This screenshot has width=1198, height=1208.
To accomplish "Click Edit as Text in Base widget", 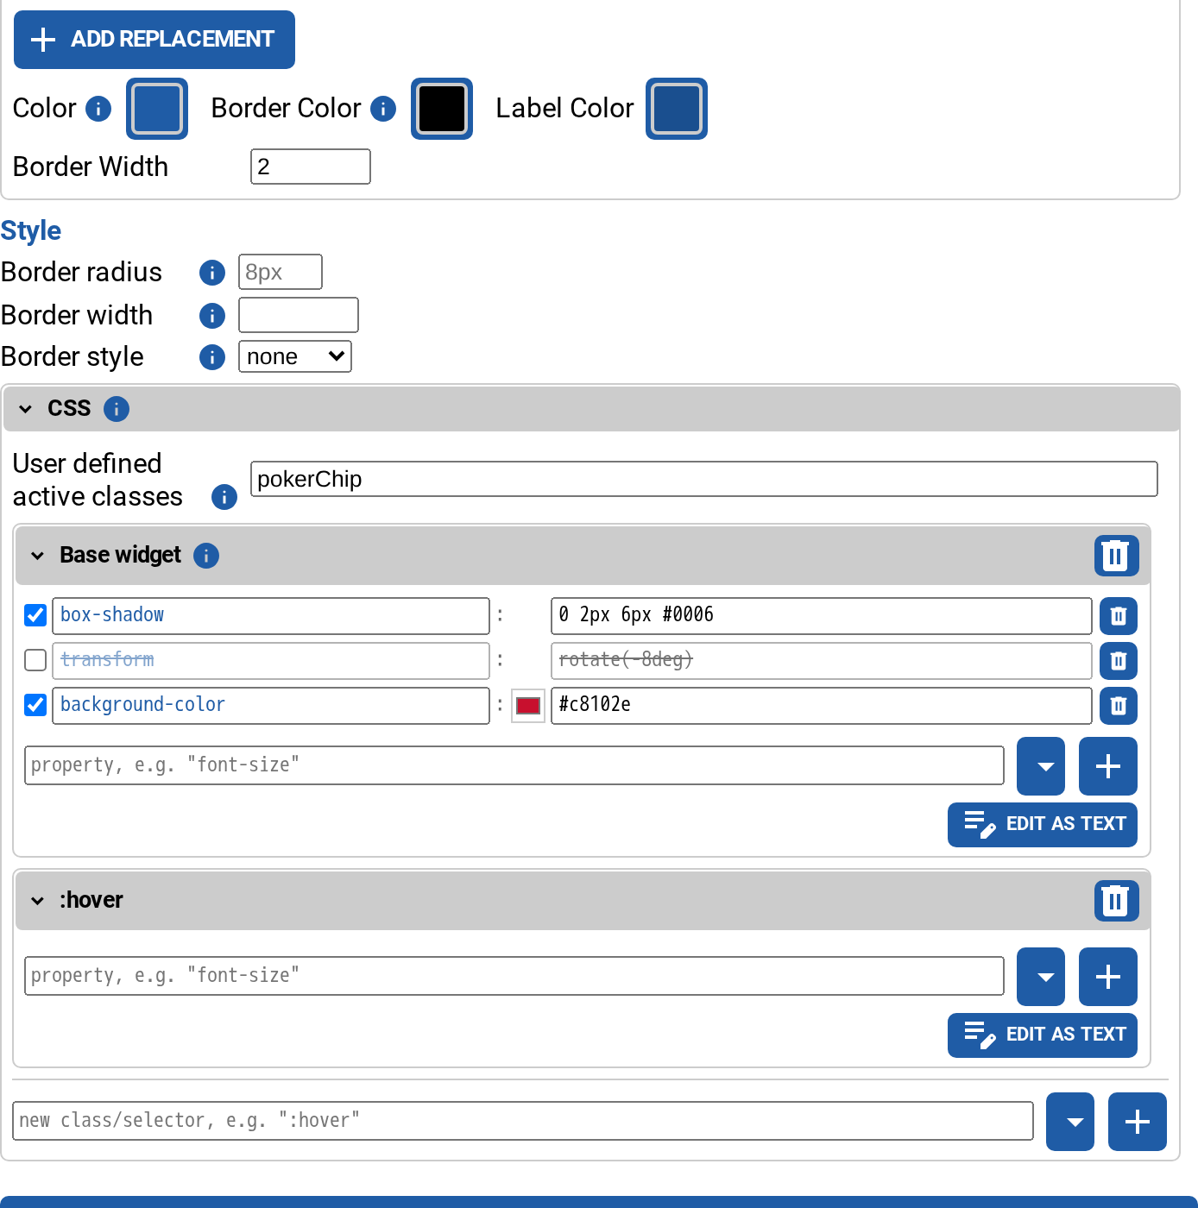I will (x=1043, y=825).
